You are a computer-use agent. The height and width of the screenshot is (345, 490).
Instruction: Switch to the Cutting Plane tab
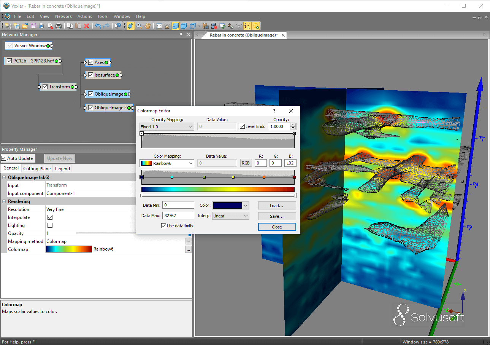click(37, 169)
